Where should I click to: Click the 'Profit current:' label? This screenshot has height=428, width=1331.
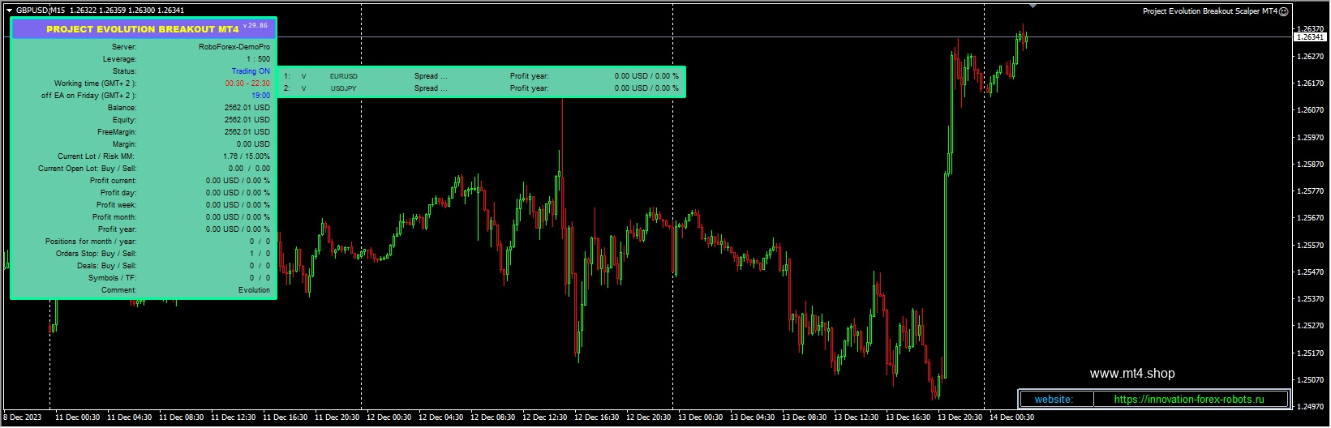pos(113,181)
